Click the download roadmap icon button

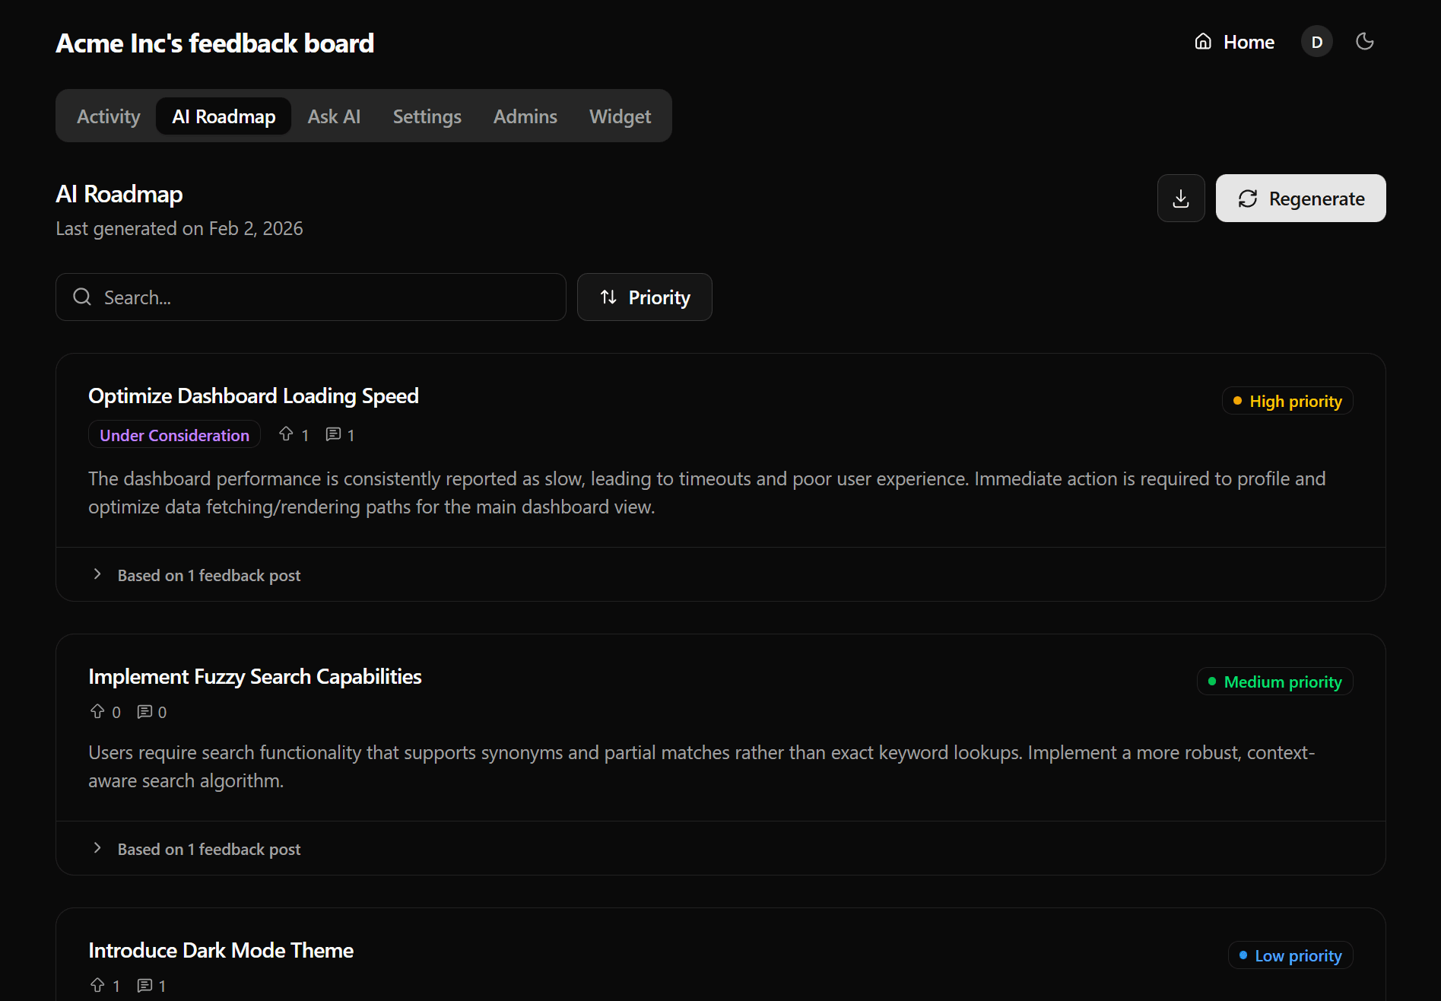[x=1180, y=199]
